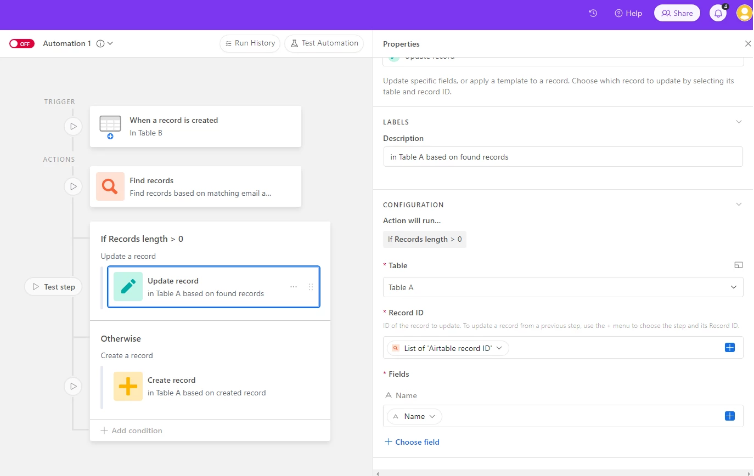Select the Create record action card

214,386
